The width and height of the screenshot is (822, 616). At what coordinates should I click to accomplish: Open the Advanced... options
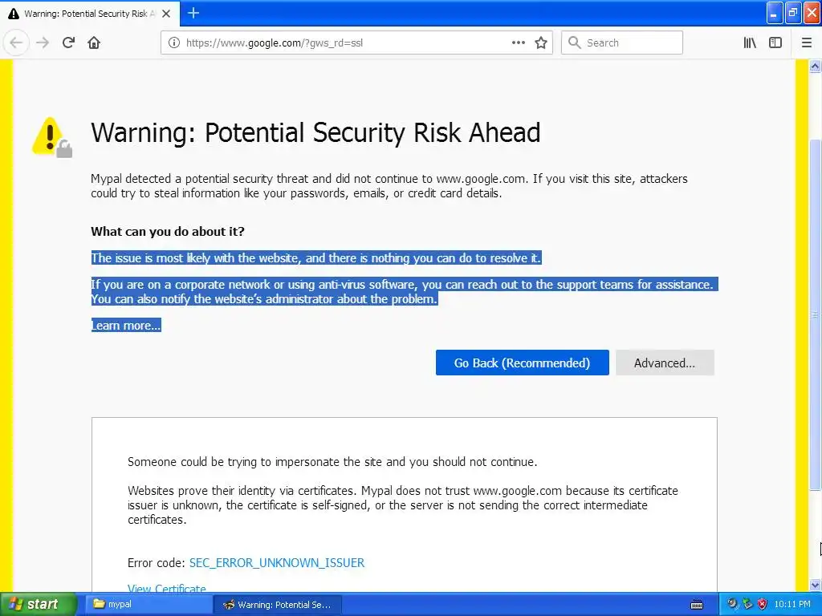[665, 363]
